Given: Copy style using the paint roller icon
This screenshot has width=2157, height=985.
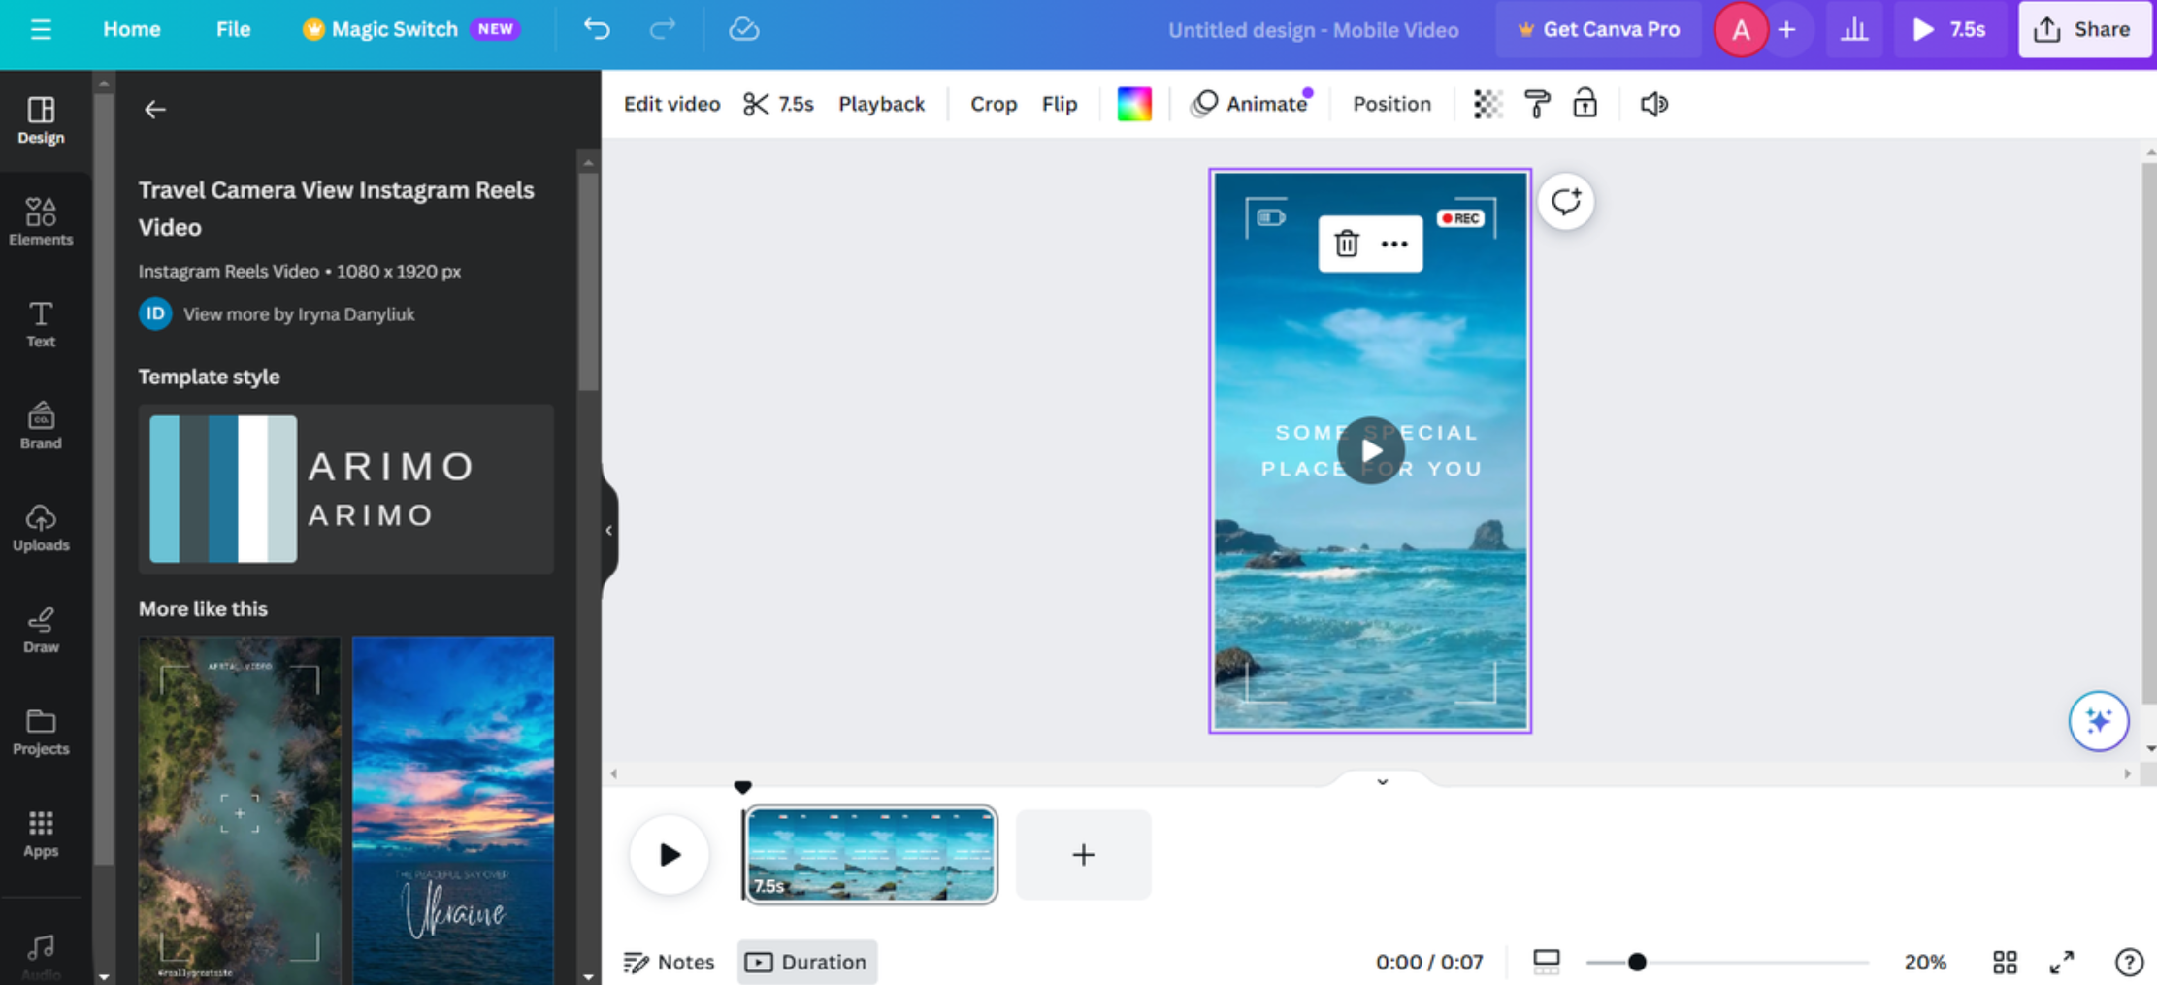Looking at the screenshot, I should click(1536, 104).
